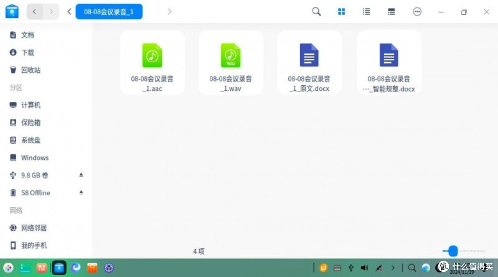Screen dimensions: 498x277
Task: Click the USB device tray icon
Action: tap(351, 268)
